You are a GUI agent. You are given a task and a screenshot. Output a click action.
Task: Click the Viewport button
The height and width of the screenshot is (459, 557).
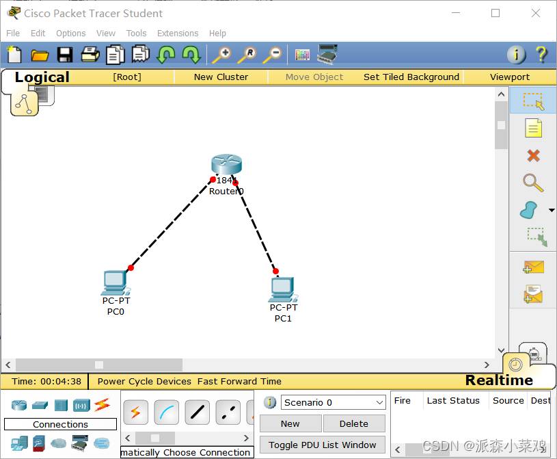(x=510, y=77)
